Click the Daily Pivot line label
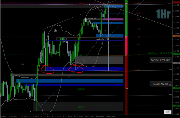180x118 pixels. click(x=81, y=38)
